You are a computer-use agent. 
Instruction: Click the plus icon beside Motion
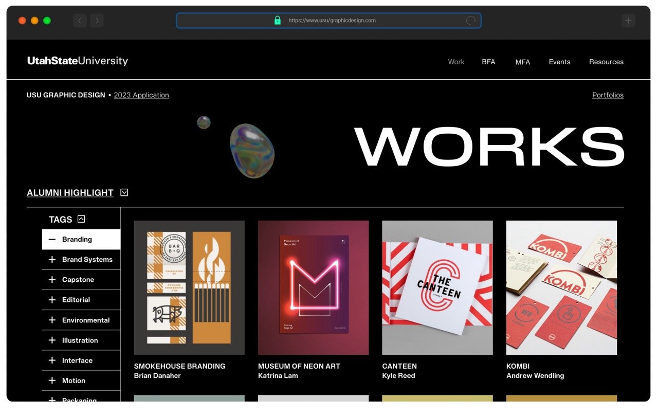[52, 381]
